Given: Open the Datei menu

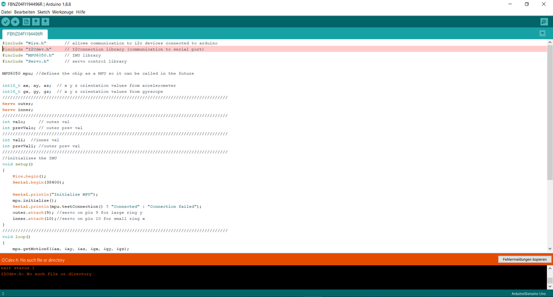Looking at the screenshot, I should 6,12.
